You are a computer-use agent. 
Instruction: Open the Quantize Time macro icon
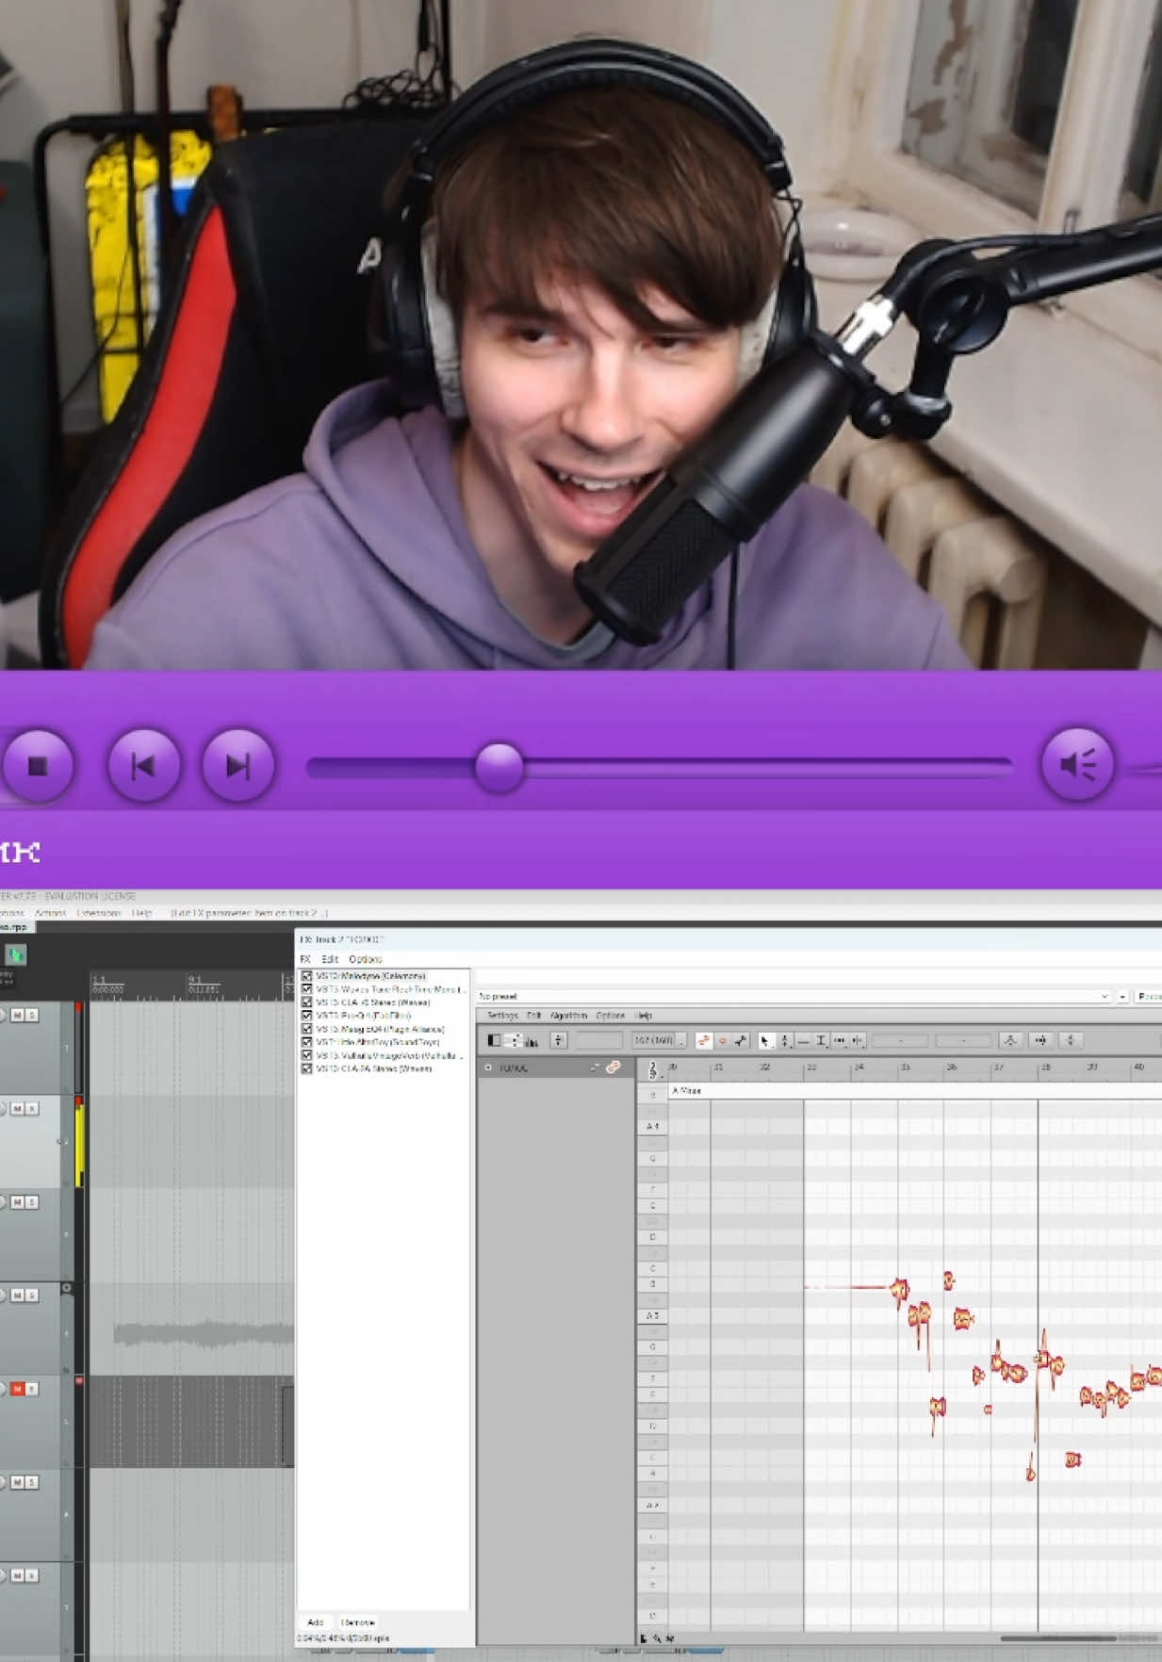coord(1040,1040)
